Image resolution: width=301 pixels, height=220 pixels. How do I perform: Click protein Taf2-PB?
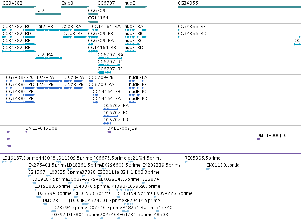(x=49, y=88)
